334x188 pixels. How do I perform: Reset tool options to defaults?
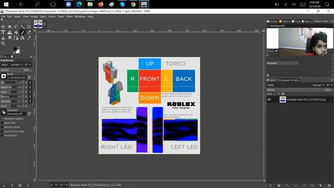click(x=28, y=185)
